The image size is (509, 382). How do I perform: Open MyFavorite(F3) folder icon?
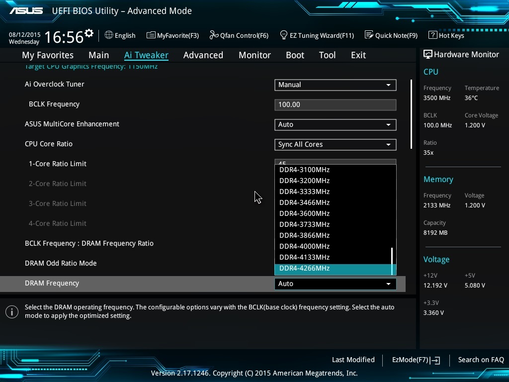coord(151,35)
